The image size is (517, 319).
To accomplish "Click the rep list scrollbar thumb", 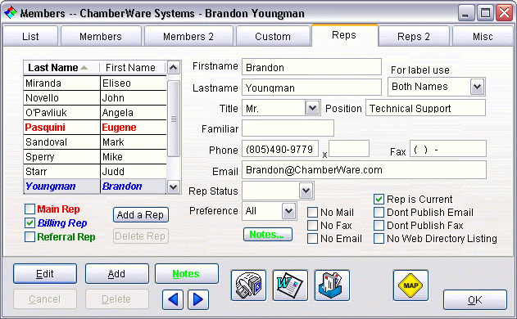I will click(x=174, y=119).
